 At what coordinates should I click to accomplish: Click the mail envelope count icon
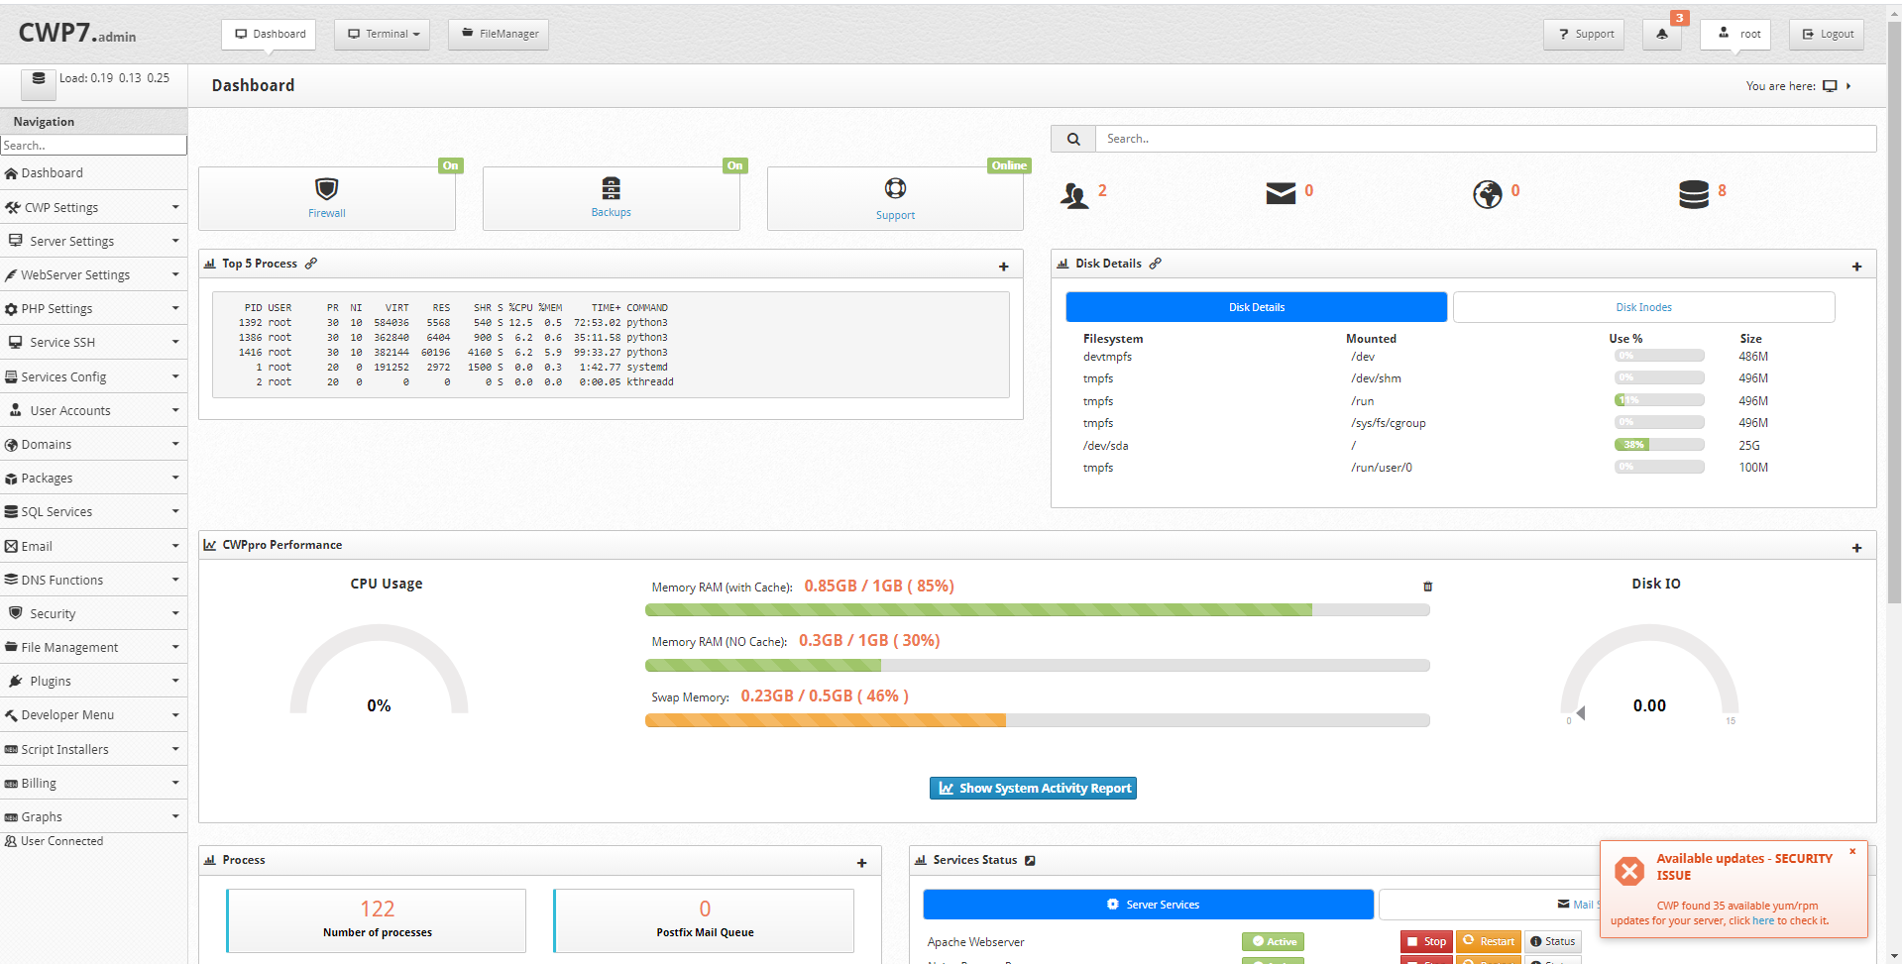click(1281, 193)
